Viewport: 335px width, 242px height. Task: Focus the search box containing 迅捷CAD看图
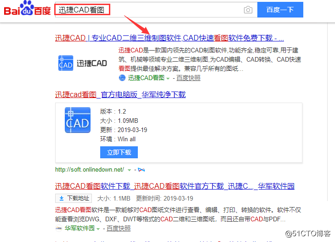156,10
